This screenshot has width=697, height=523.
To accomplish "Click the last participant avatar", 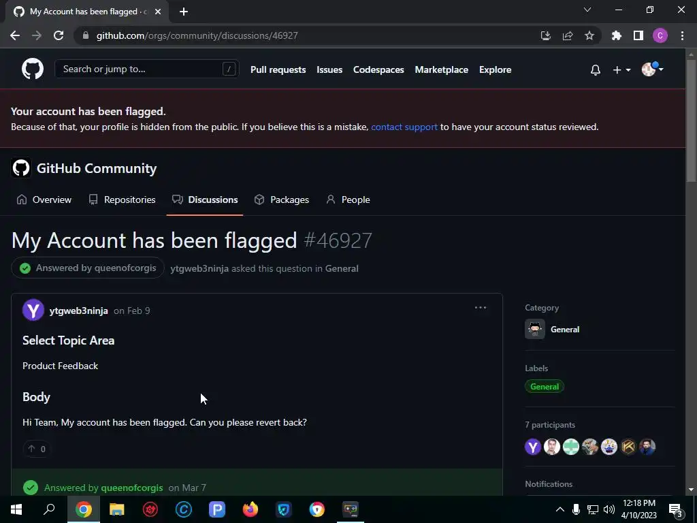I will [x=647, y=447].
